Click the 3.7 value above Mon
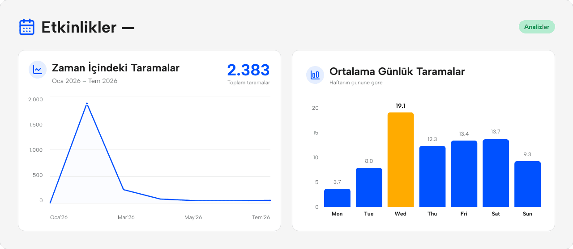Viewport: 573px width, 249px height. coord(337,182)
